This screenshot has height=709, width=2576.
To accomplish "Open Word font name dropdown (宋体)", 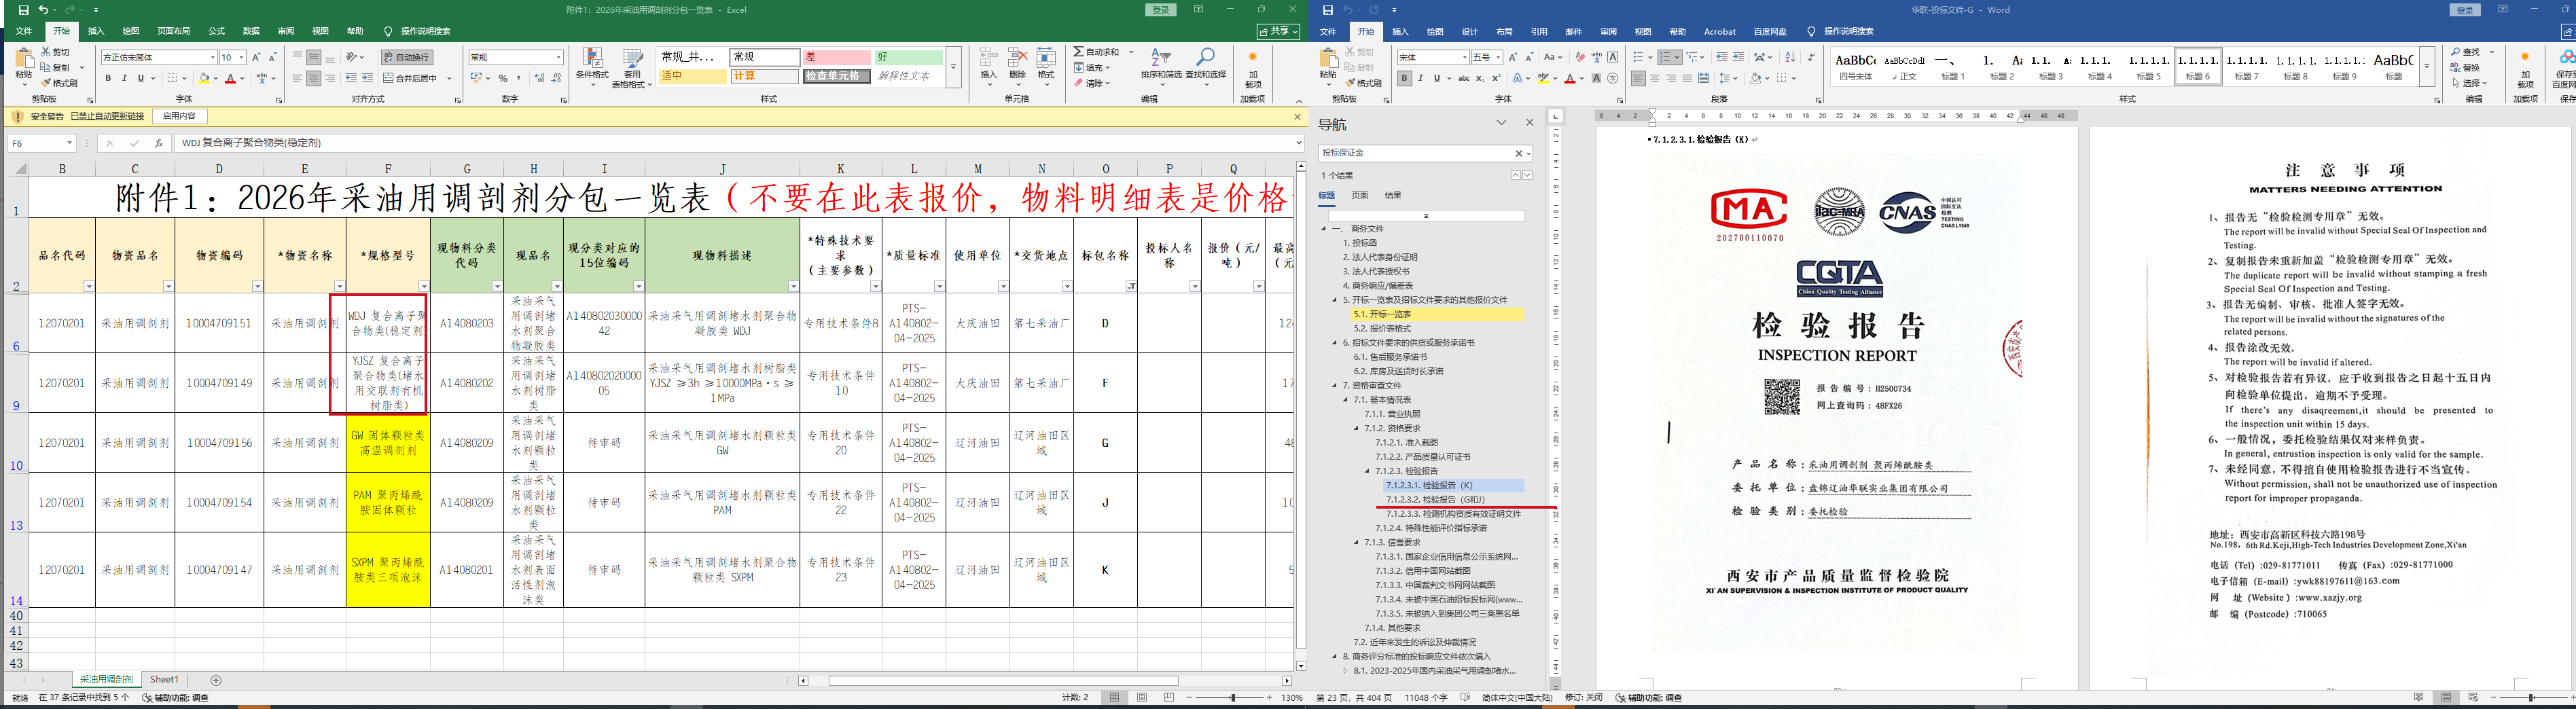I will pos(1464,57).
